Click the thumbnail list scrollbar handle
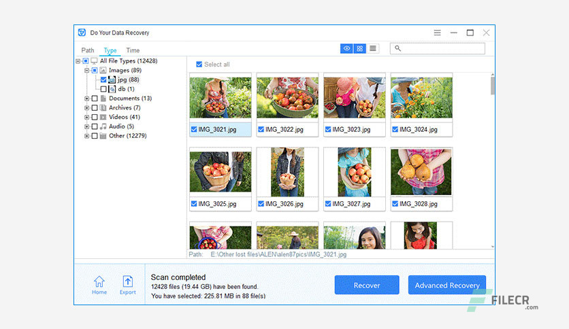The width and height of the screenshot is (569, 329). point(493,86)
